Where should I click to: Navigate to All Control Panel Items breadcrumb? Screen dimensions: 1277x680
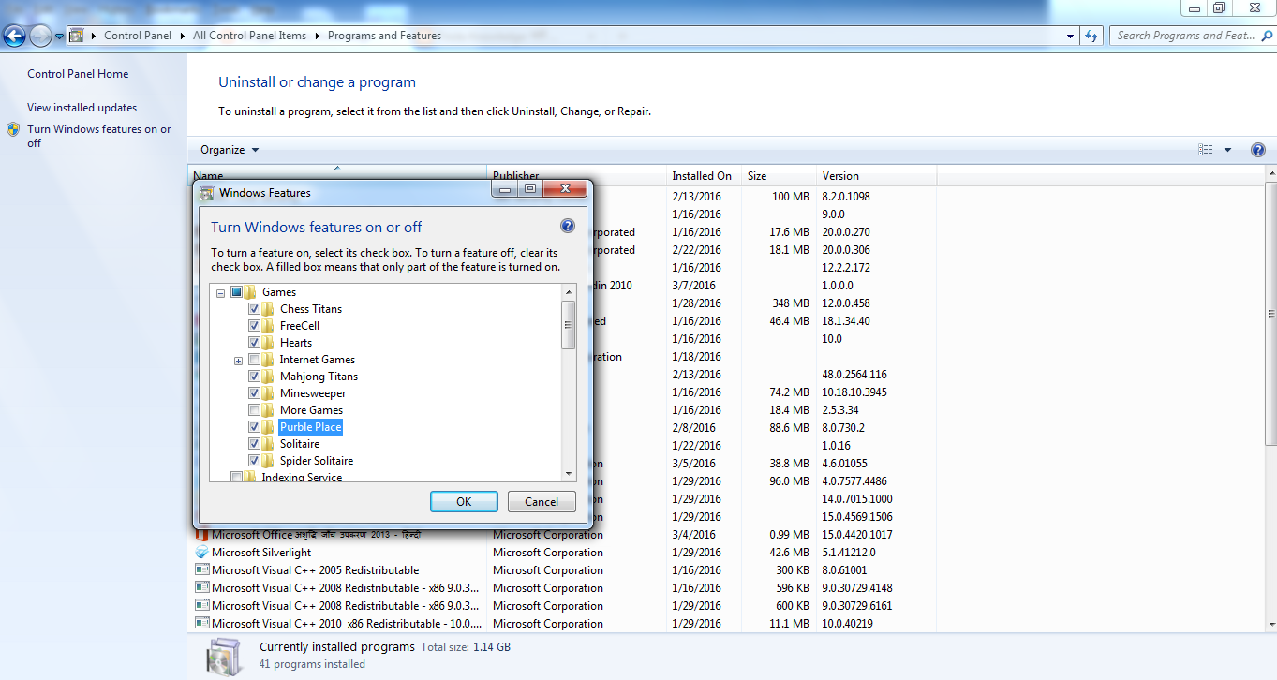(249, 36)
